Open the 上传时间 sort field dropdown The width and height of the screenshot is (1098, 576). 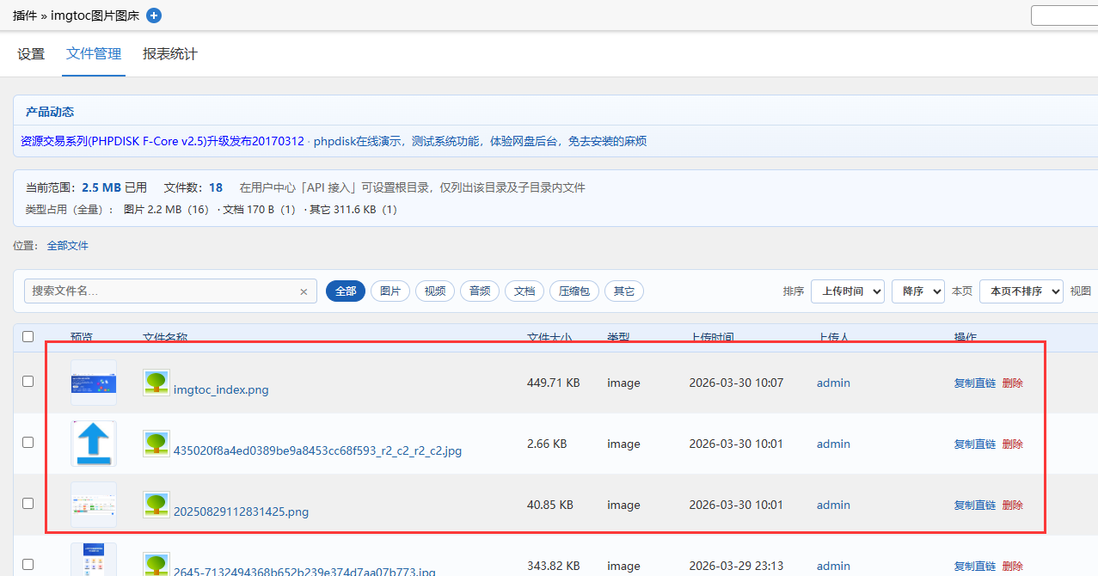[847, 291]
